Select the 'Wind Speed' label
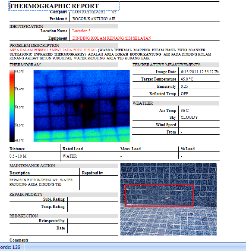The width and height of the screenshot is (246, 251). 166,125
